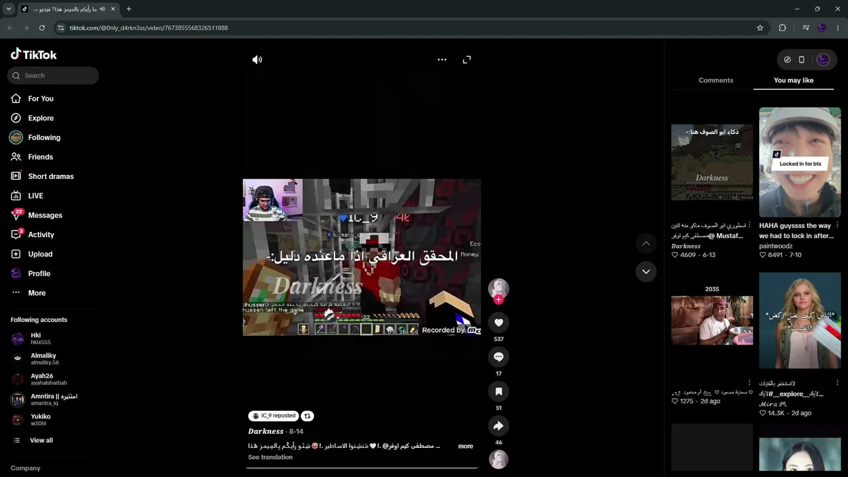This screenshot has width=848, height=477.
Task: Save the video with the bookmark icon
Action: [499, 392]
